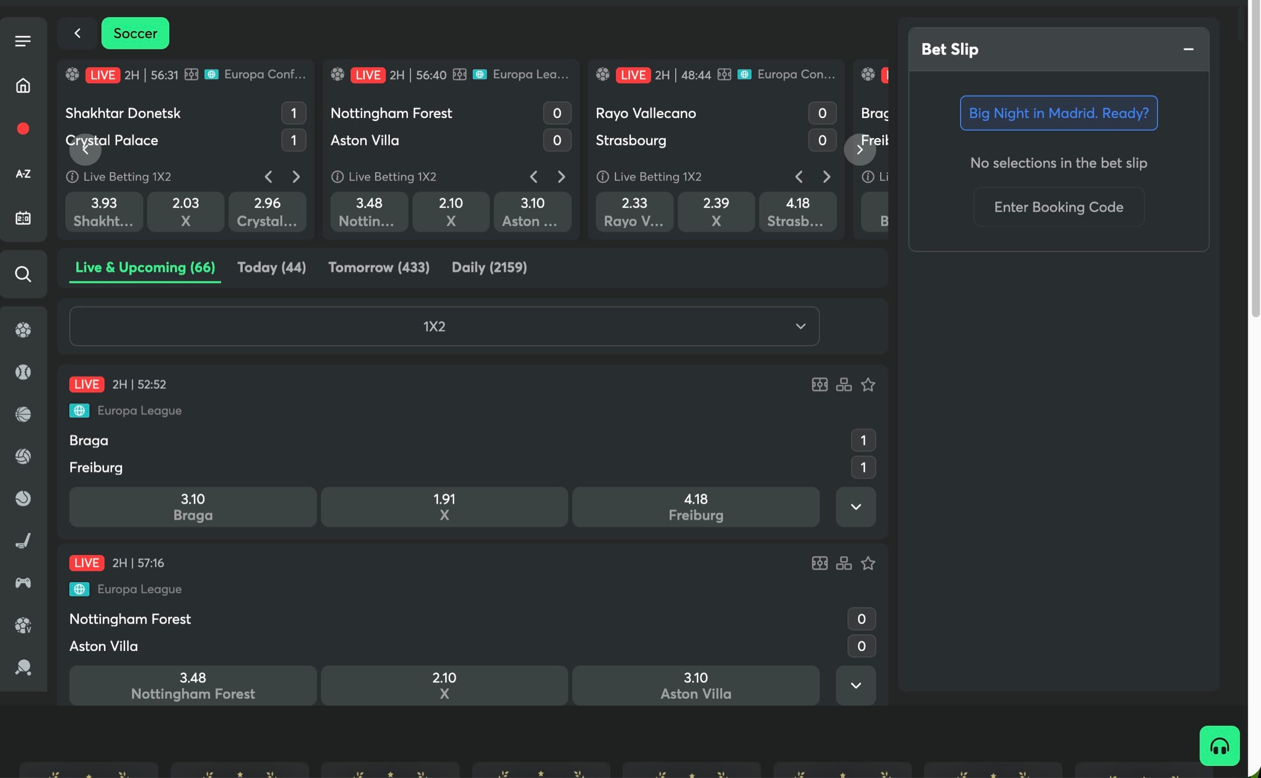Screen dimensions: 1261x778
Task: Expand more markets for Braga vs Freiburg
Action: tap(856, 507)
